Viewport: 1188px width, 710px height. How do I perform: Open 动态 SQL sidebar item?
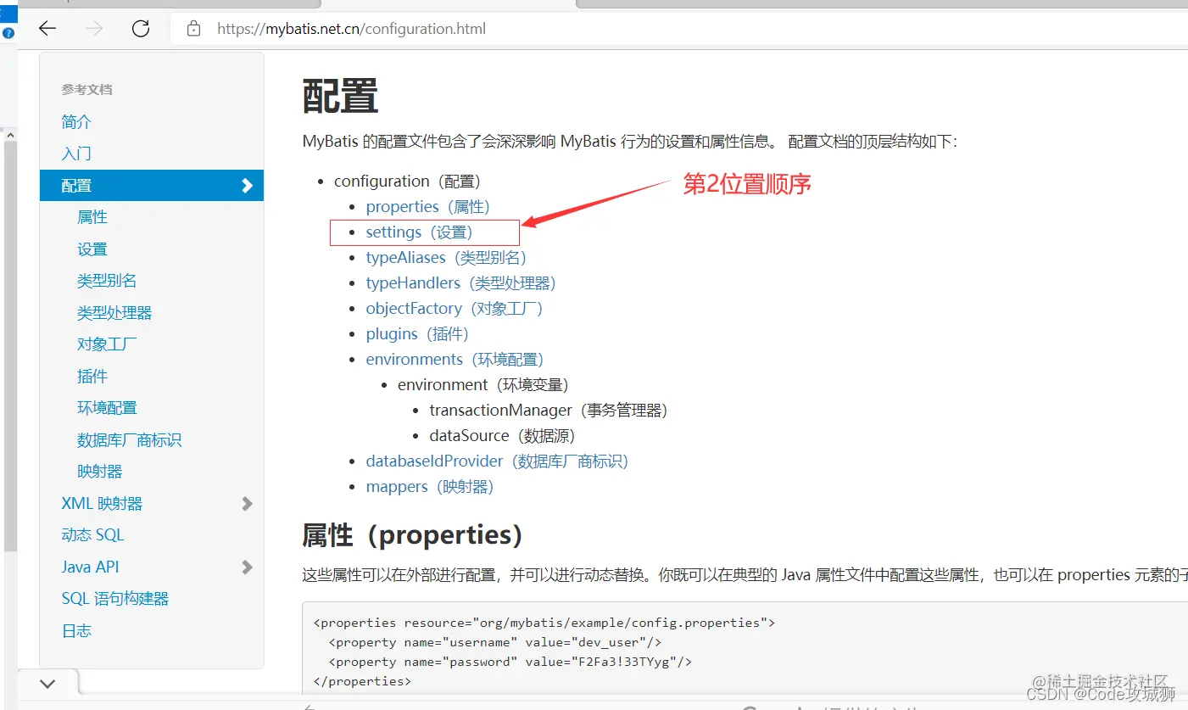(92, 535)
